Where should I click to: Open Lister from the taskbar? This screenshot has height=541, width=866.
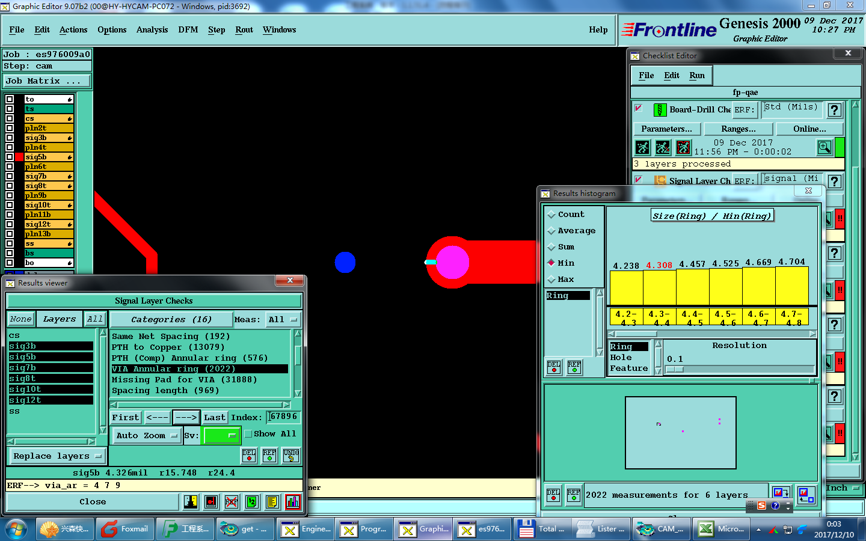(601, 529)
